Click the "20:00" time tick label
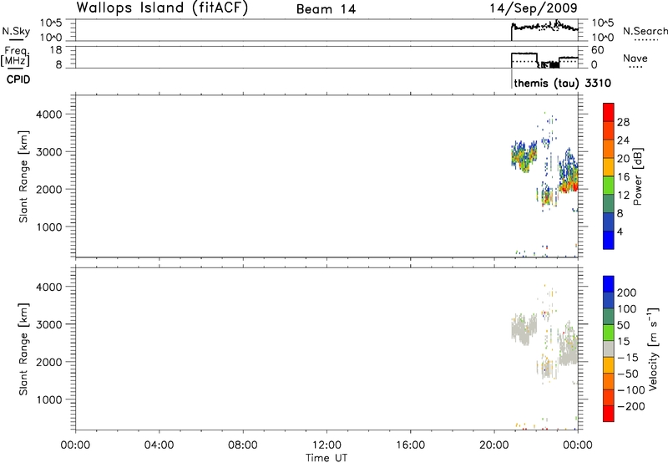 [493, 445]
